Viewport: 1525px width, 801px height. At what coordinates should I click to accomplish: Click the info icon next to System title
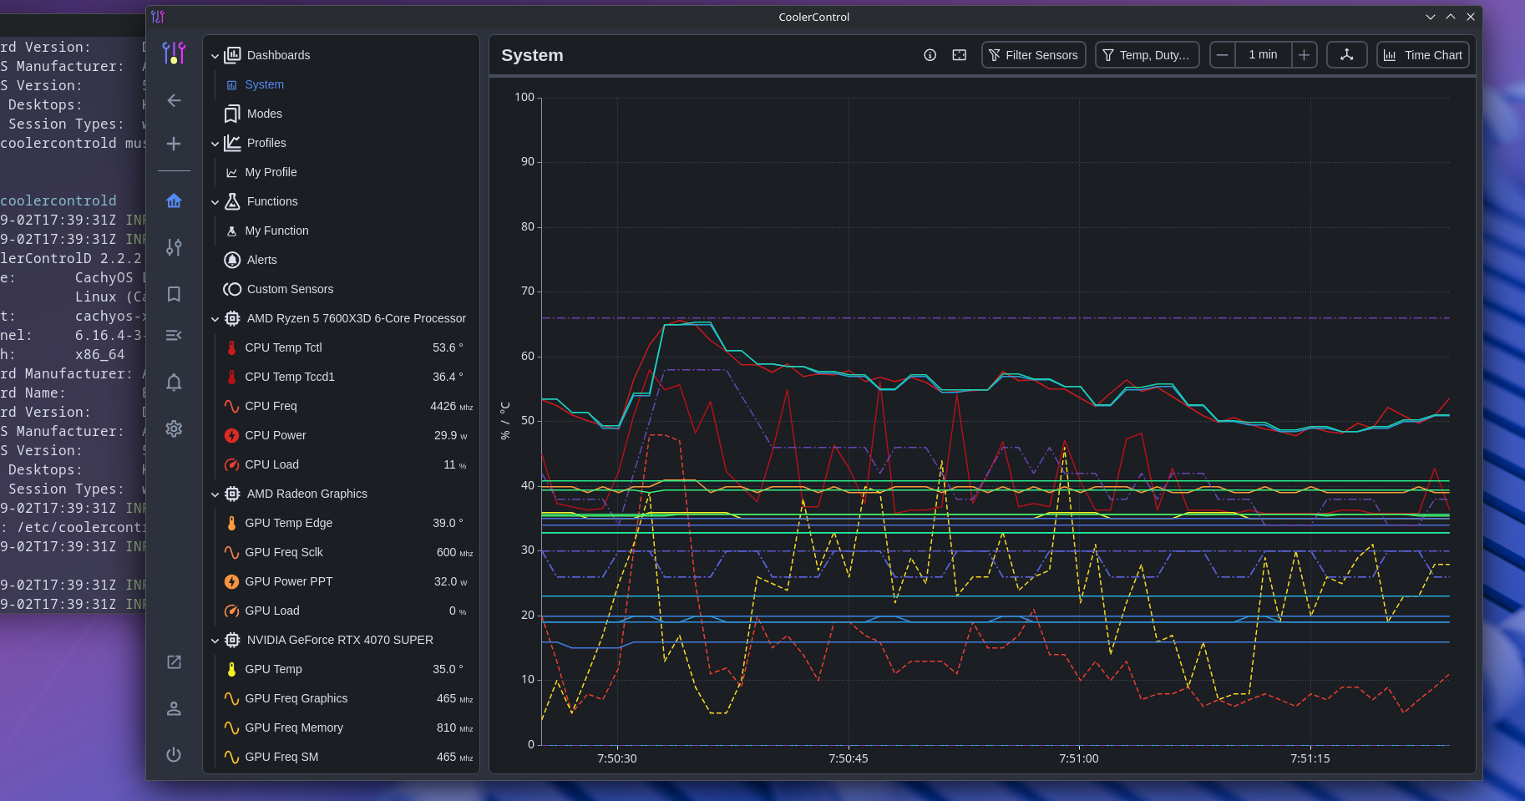pyautogui.click(x=930, y=55)
